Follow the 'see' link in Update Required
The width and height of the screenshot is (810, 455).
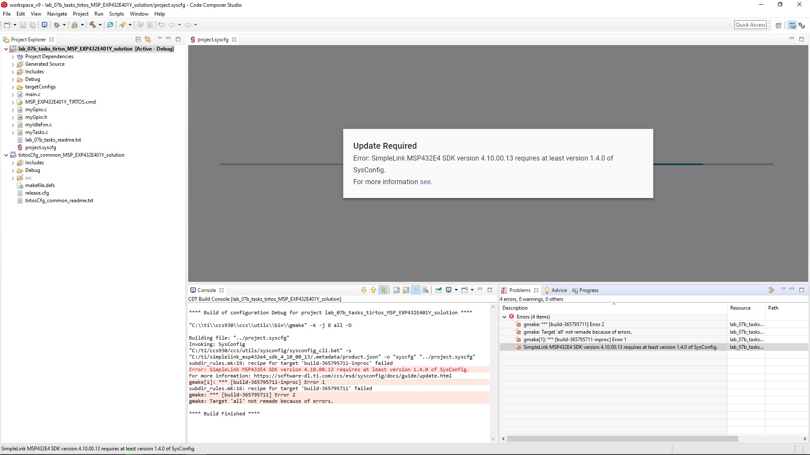coord(425,182)
